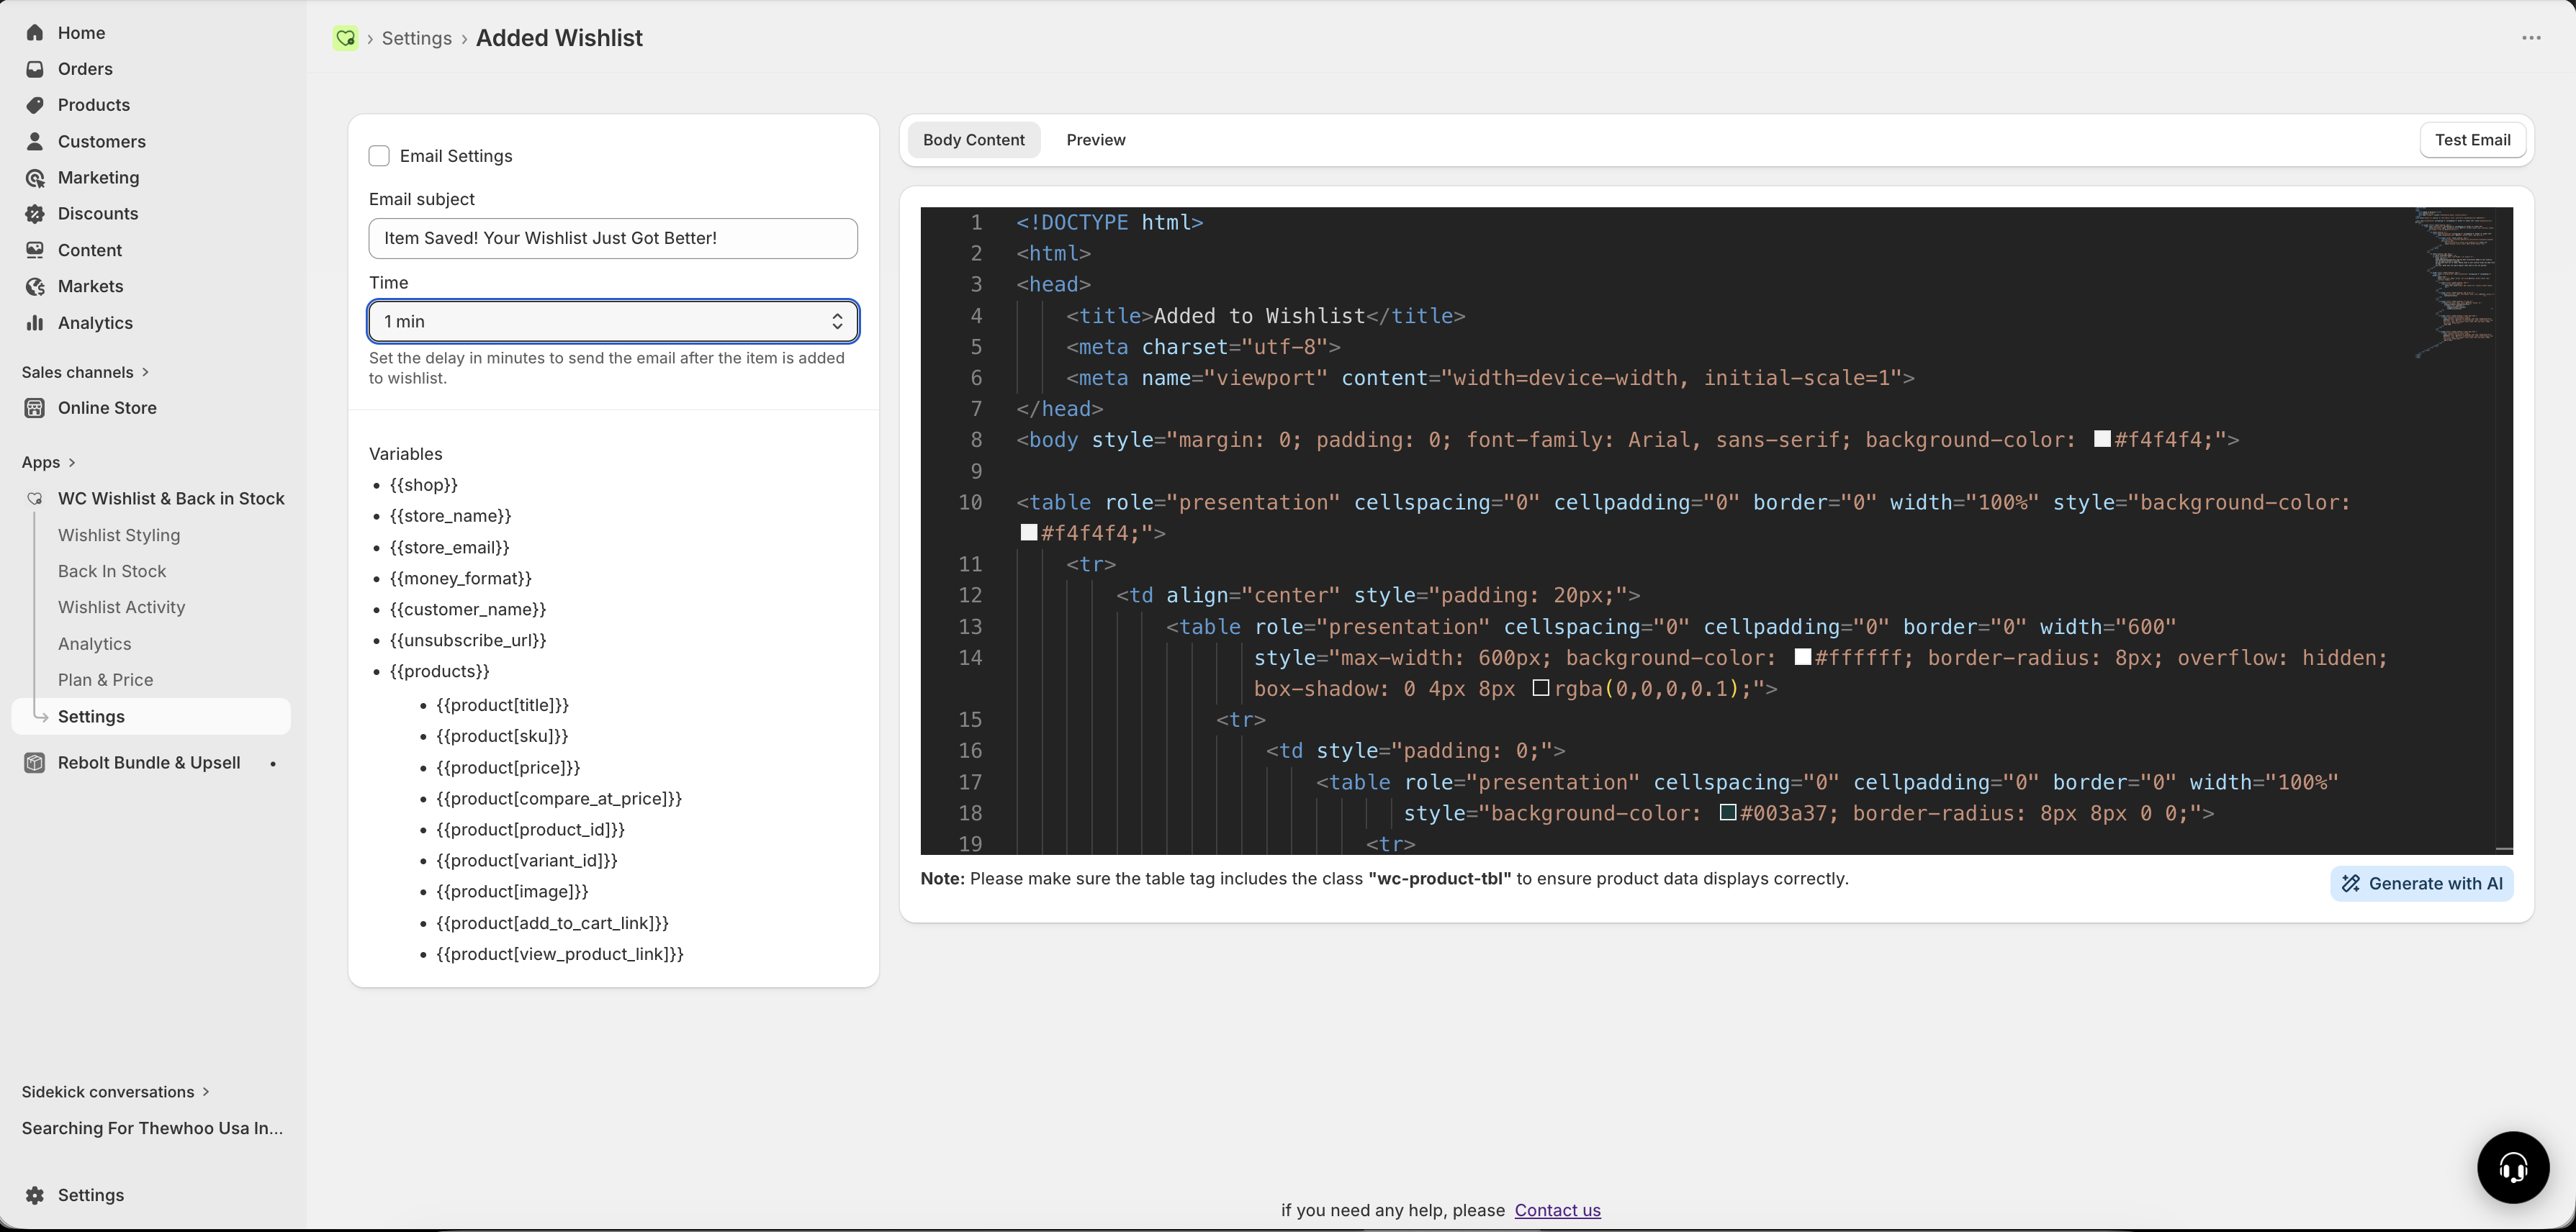
Task: Open Wishlist Activity submenu item
Action: [122, 607]
